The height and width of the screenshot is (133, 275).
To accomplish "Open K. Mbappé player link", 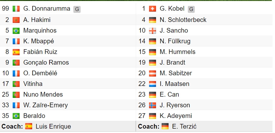I will tap(39, 41).
